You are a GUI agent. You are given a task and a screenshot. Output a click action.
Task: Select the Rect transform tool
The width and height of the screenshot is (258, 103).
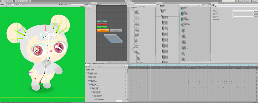pos(11,1)
